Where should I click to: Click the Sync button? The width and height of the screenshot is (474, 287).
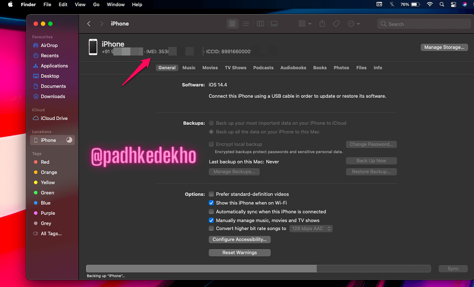click(x=453, y=268)
